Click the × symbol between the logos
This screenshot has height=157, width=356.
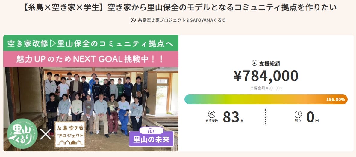tap(46, 135)
